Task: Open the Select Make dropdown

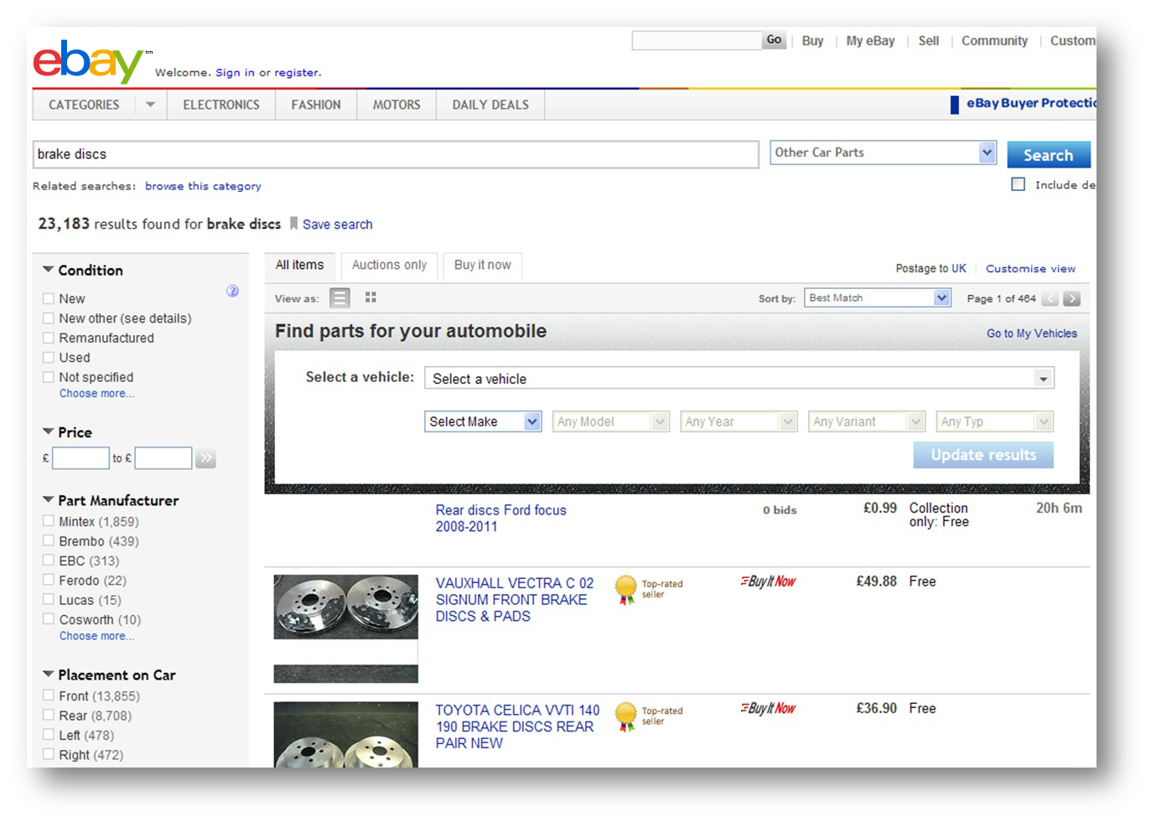Action: (483, 421)
